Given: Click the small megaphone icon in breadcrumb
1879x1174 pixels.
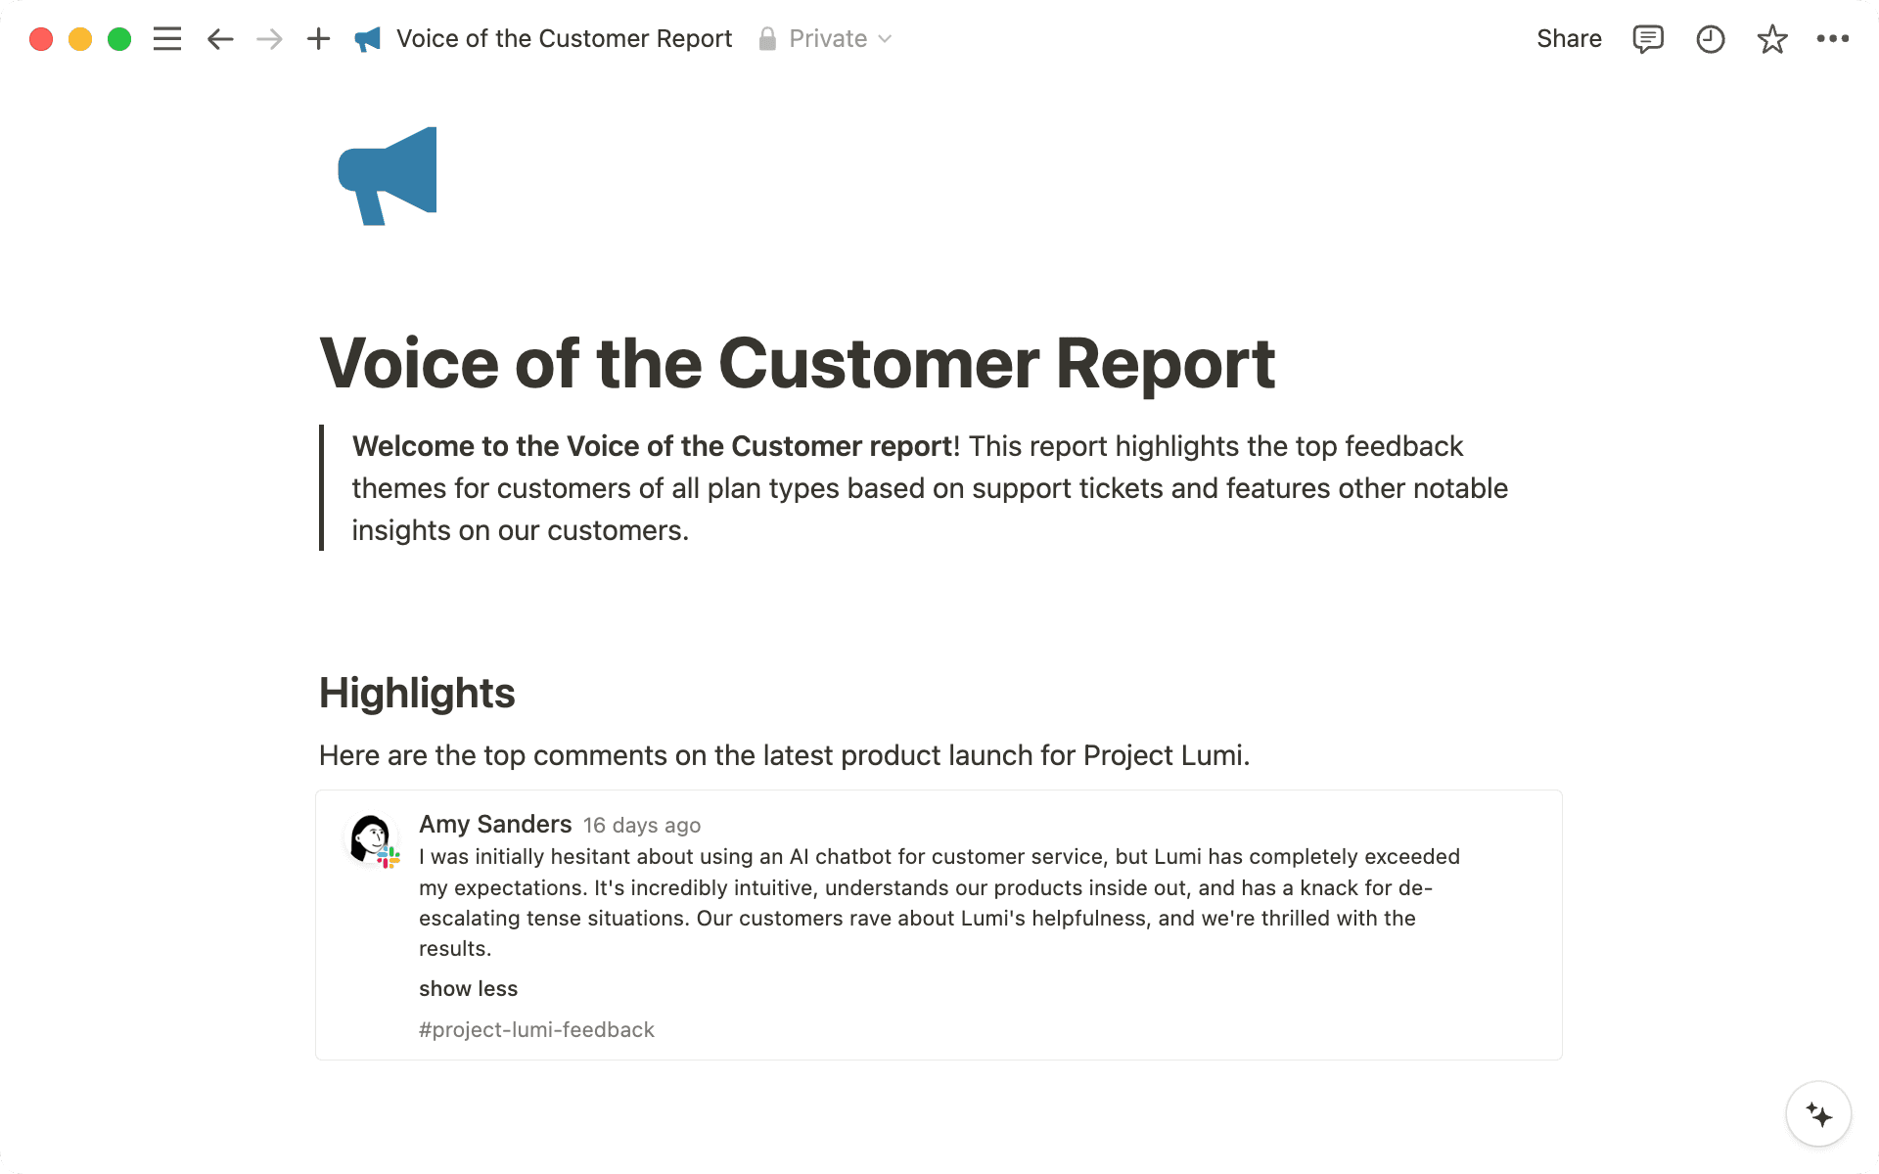Looking at the screenshot, I should click(367, 39).
